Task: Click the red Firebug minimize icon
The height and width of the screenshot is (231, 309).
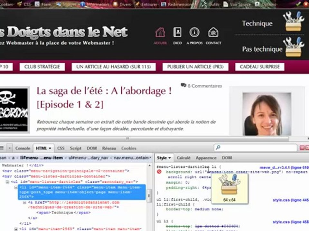Action: click(x=302, y=148)
